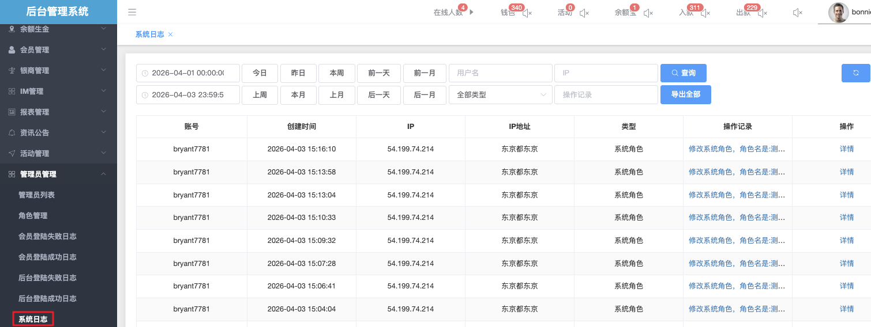Close the 系统日志 tab

click(x=170, y=35)
